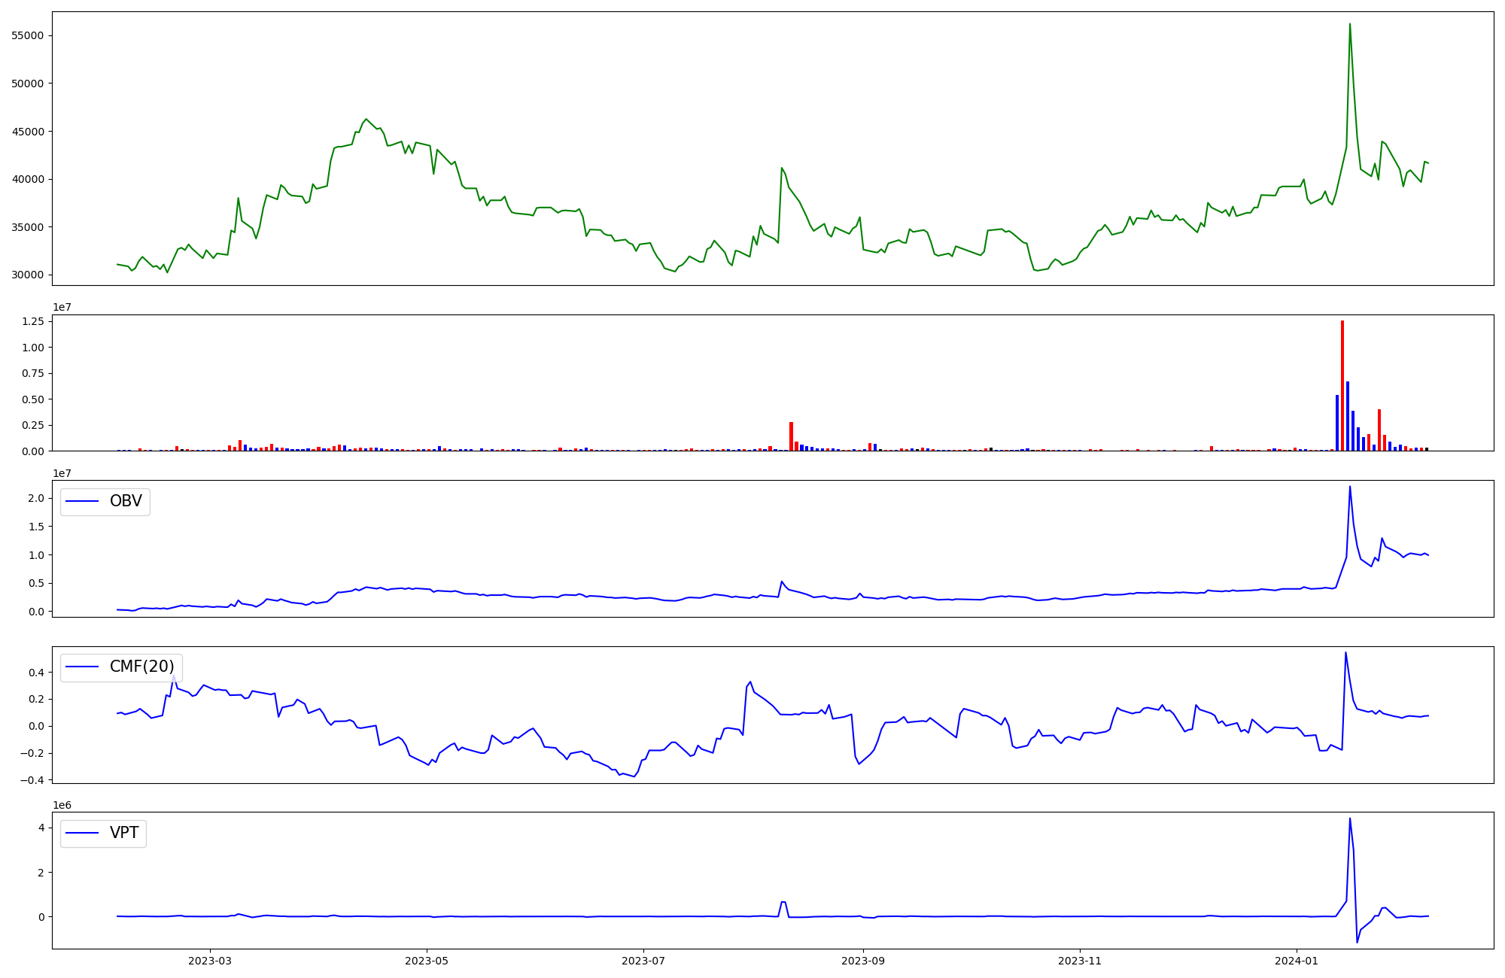Click the 55000 price axis tick label

tap(27, 35)
